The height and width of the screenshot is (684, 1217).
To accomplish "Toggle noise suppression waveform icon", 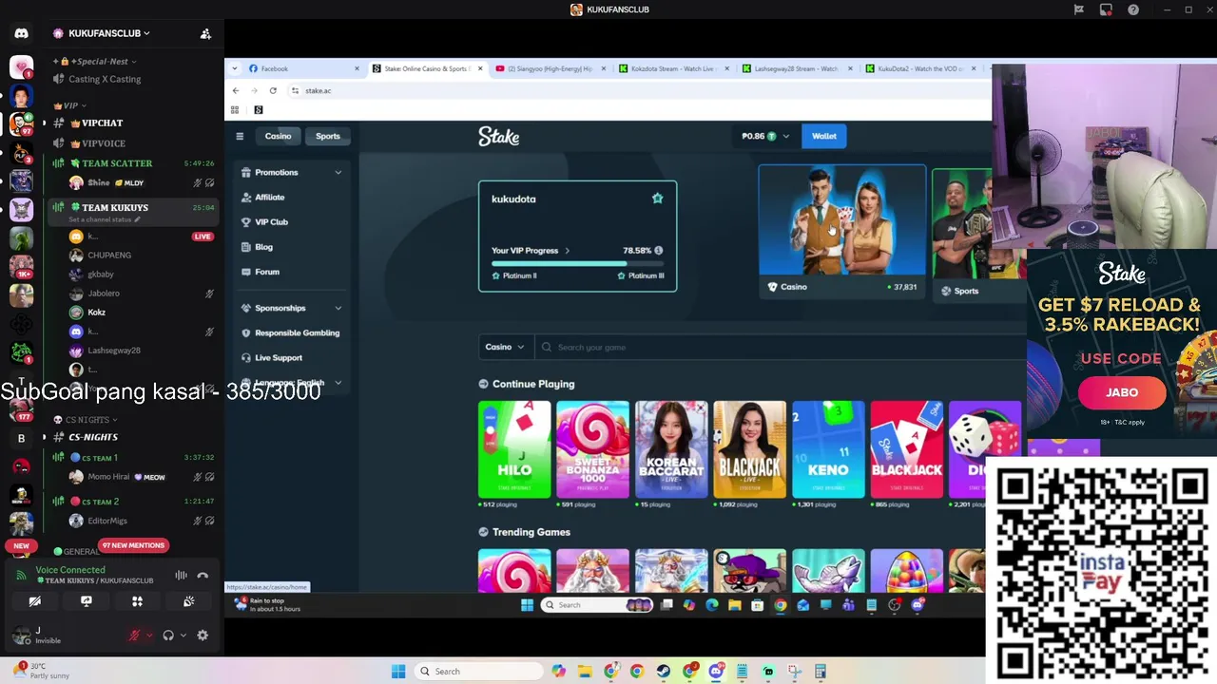I will pos(181,575).
